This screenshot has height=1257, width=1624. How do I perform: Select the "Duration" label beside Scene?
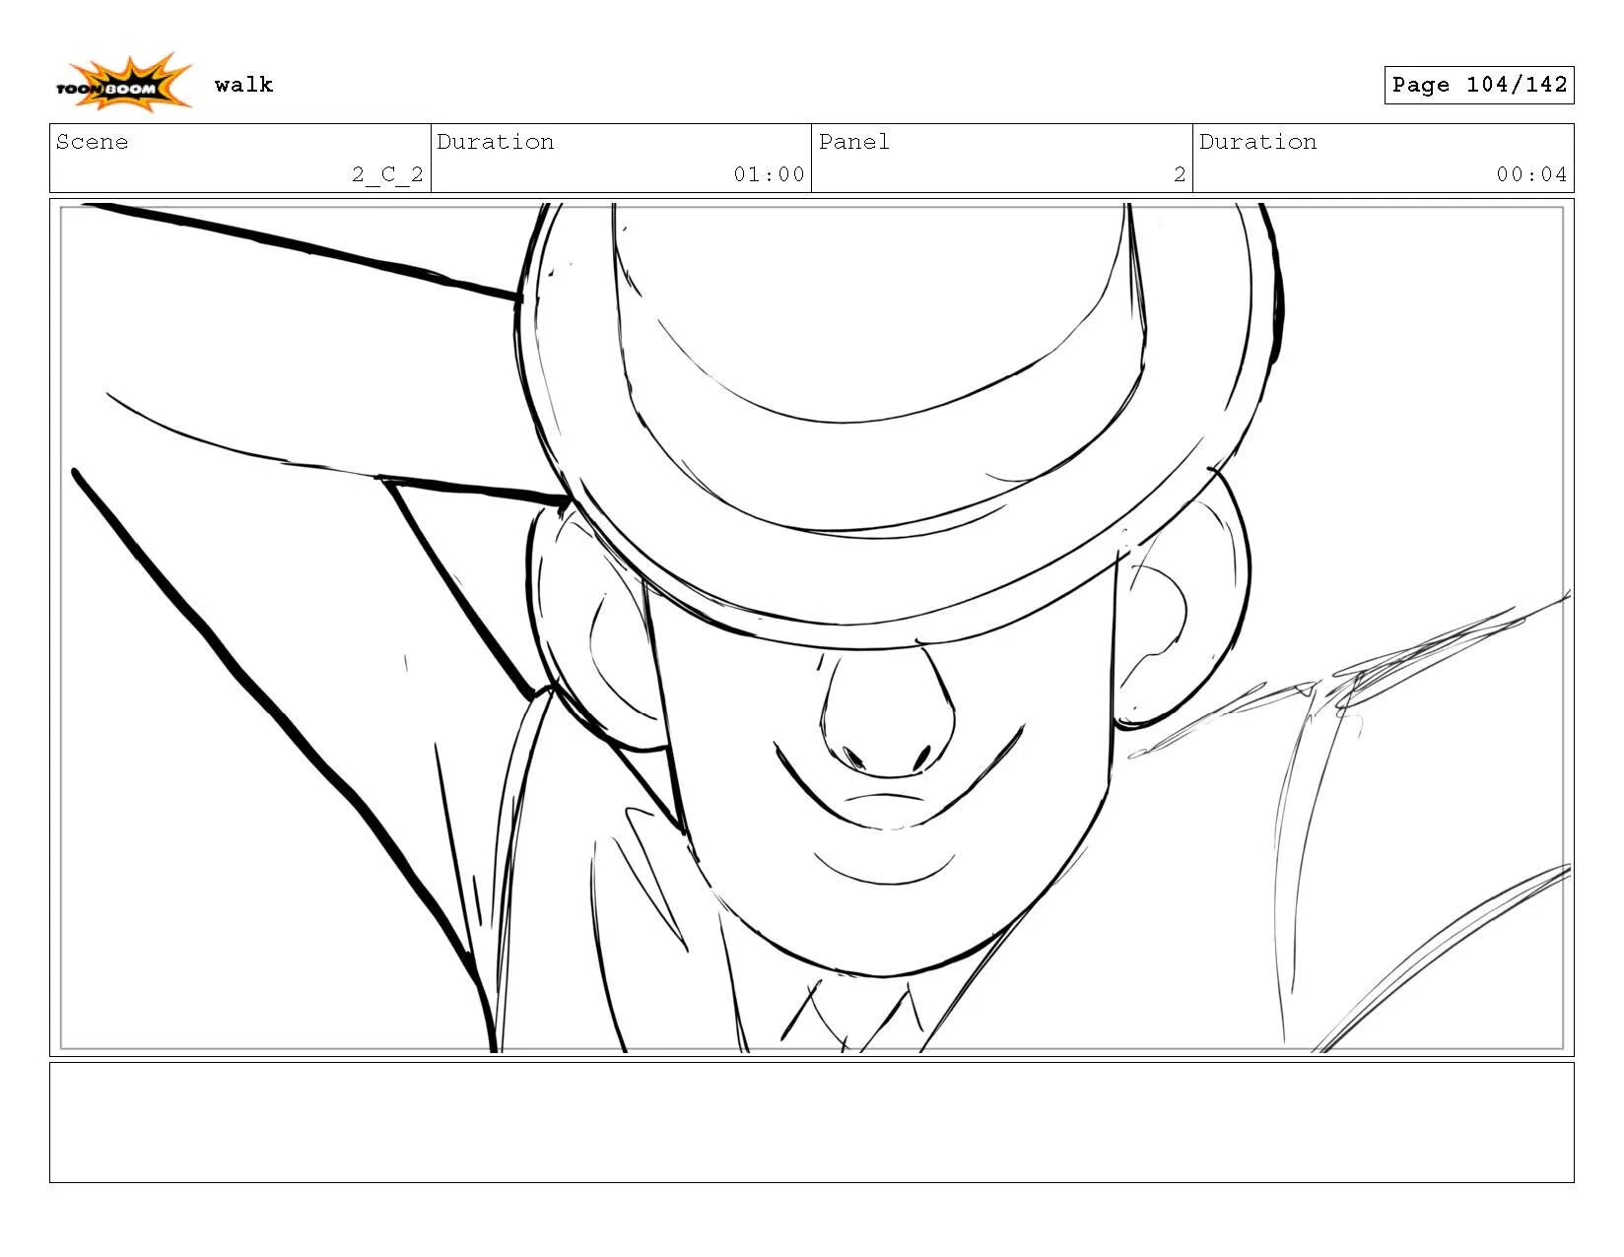(x=496, y=142)
